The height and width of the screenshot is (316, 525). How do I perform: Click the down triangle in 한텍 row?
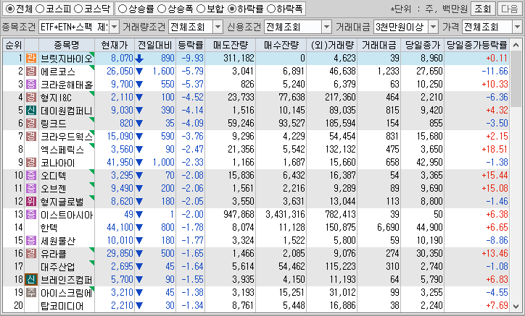139,228
